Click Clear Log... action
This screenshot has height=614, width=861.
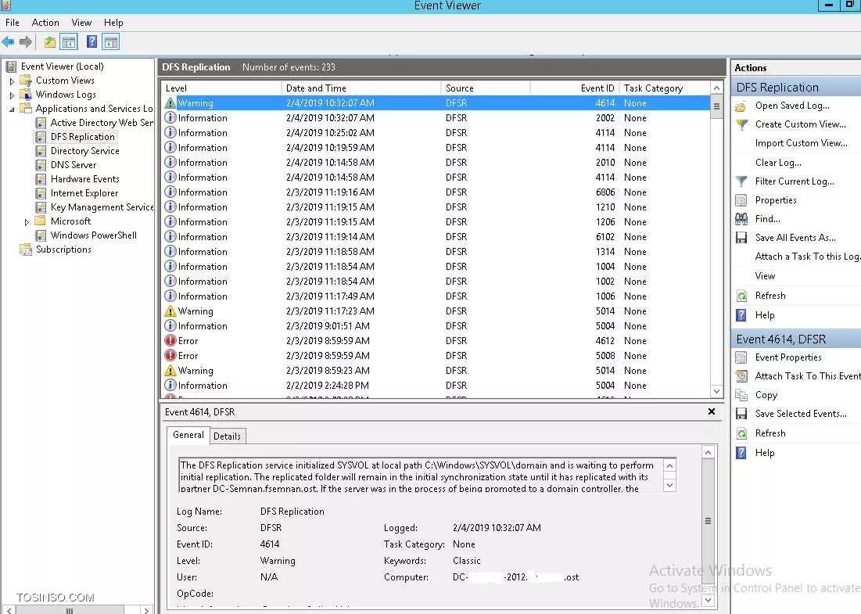pyautogui.click(x=778, y=163)
